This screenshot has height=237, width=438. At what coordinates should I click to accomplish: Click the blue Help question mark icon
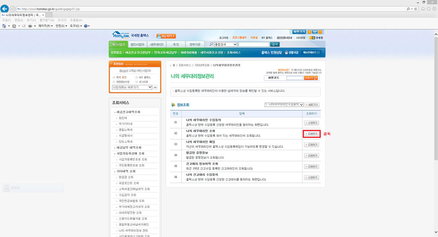pos(86,26)
